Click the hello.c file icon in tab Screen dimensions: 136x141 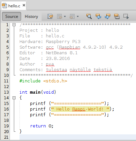coord(4,6)
